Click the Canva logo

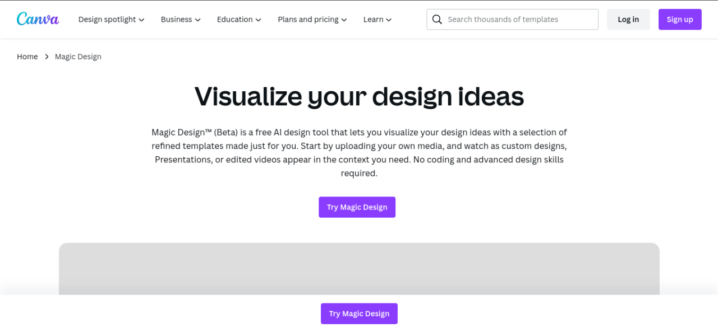(38, 19)
